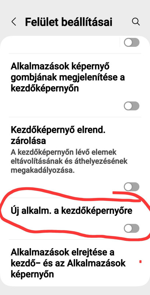Toggle the partially visible topmost switch

coord(132,42)
